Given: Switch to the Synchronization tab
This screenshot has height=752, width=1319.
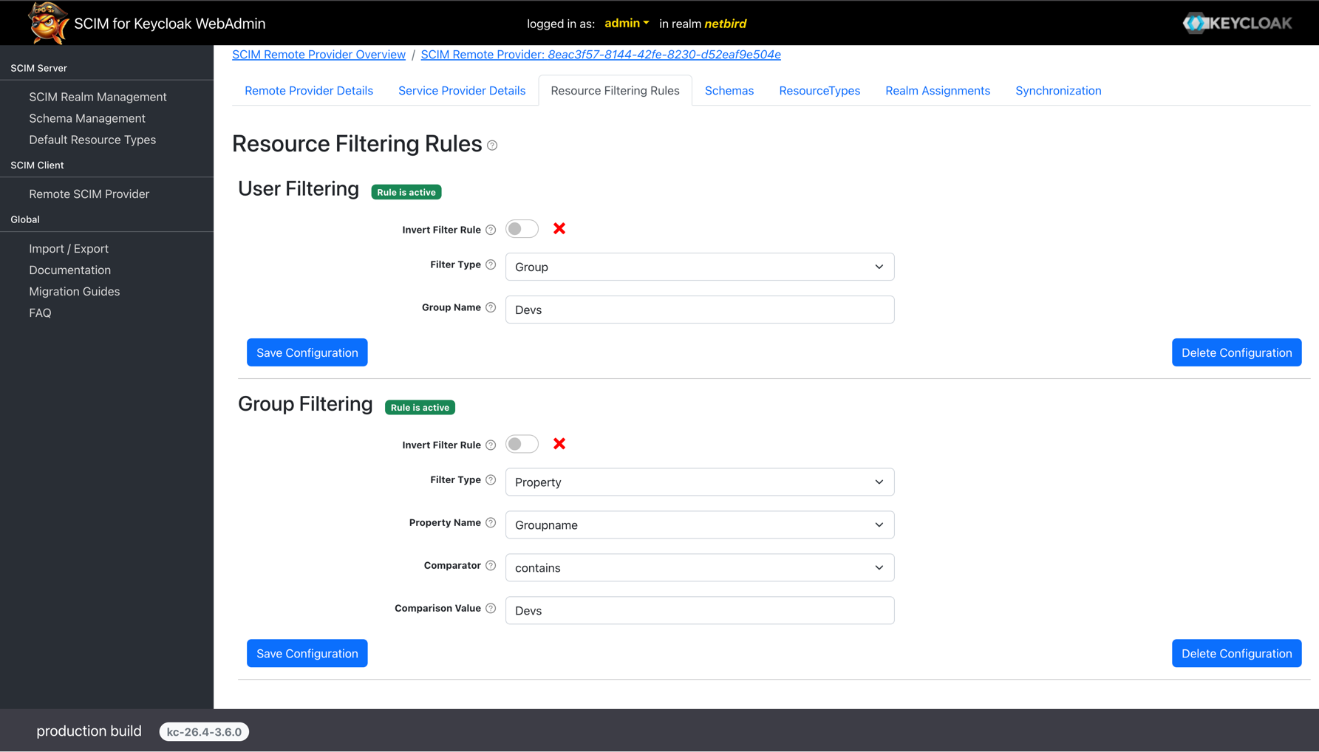Looking at the screenshot, I should point(1058,90).
